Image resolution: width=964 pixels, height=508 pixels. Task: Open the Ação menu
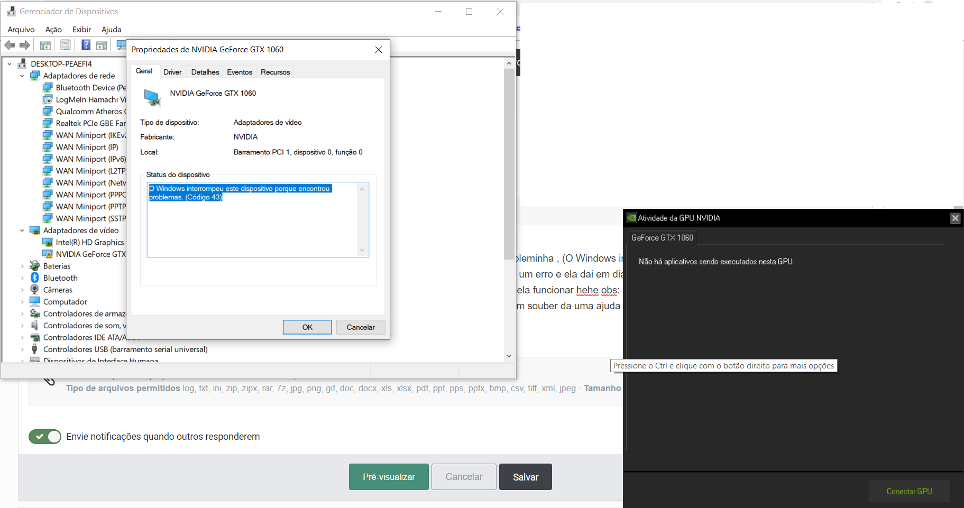point(53,30)
